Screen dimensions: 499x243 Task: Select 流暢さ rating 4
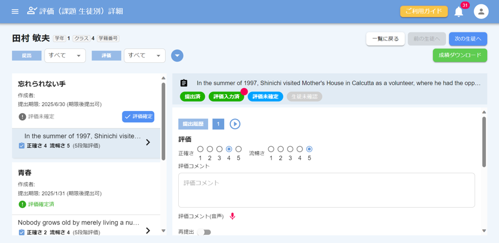300,149
